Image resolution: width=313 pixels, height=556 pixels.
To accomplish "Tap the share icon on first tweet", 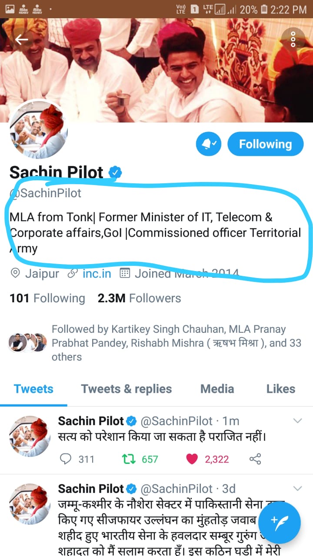I will 255,459.
